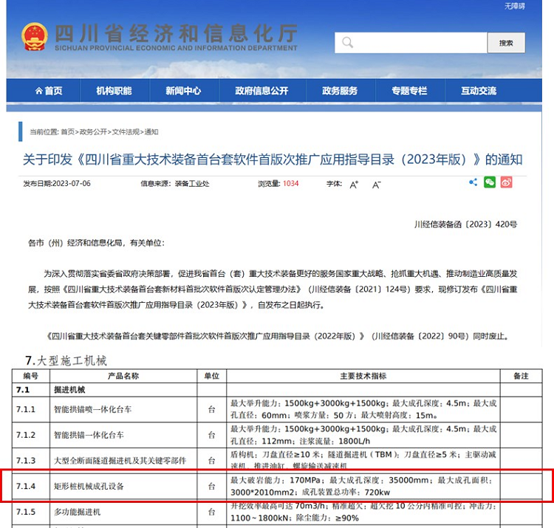Decrease font size with A- icon
554x528 pixels.
pos(376,185)
